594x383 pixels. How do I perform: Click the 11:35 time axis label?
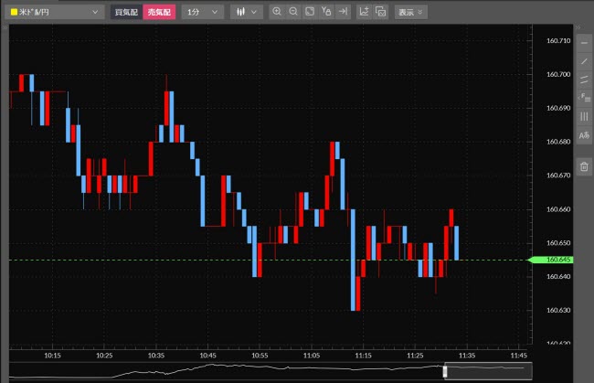(467, 356)
